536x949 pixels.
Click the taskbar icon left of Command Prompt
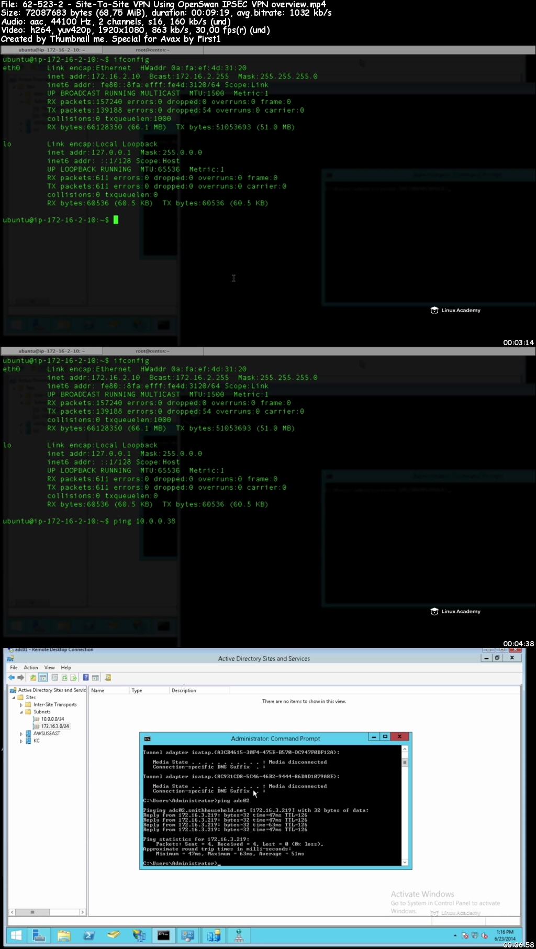[x=139, y=935]
